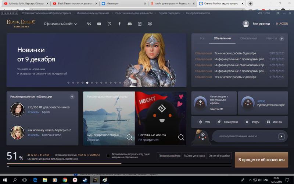Viewport: 294px width, 184px height.
Task: Open #WIKI Руководство по игре card
Action: click(263, 103)
